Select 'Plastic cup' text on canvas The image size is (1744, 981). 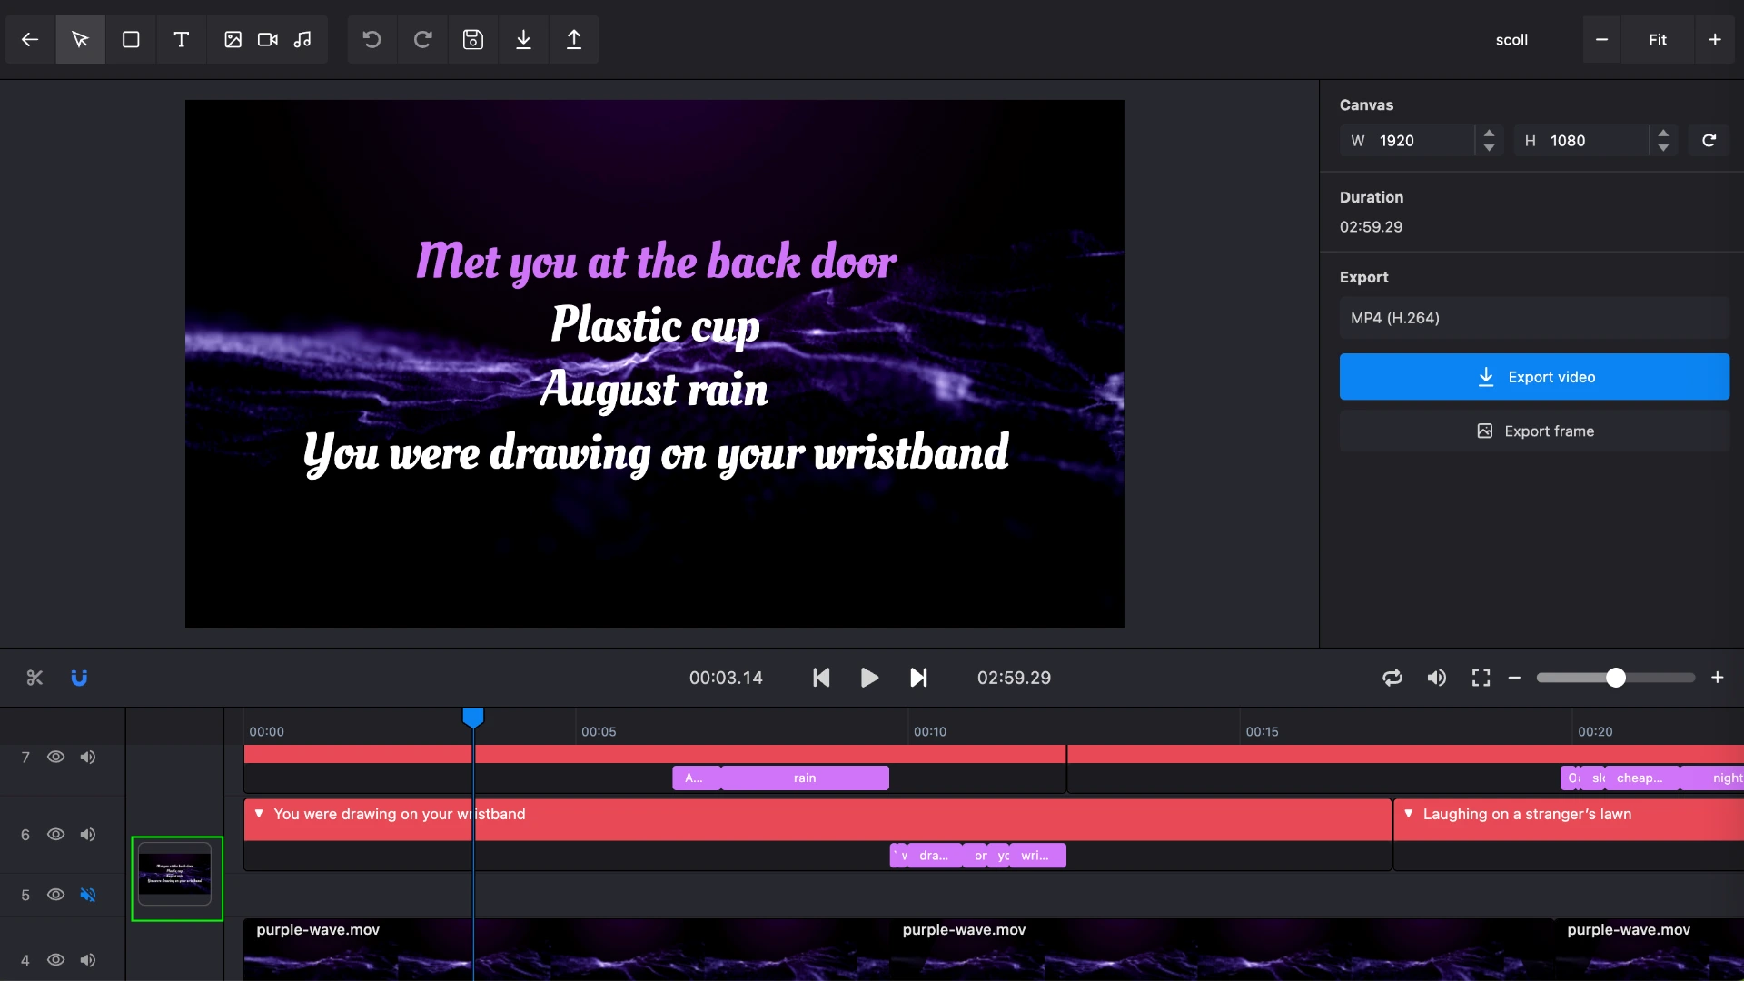tap(655, 325)
